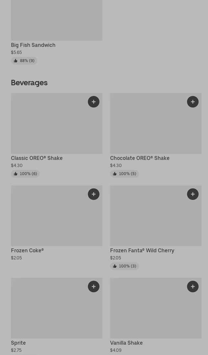Add Frozen Fanta Wild Cherry to cart
This screenshot has width=208, height=355.
193,194
